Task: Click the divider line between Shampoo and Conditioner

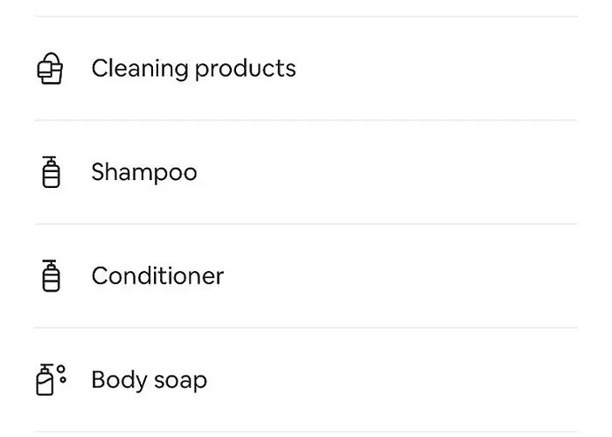Action: click(x=306, y=224)
